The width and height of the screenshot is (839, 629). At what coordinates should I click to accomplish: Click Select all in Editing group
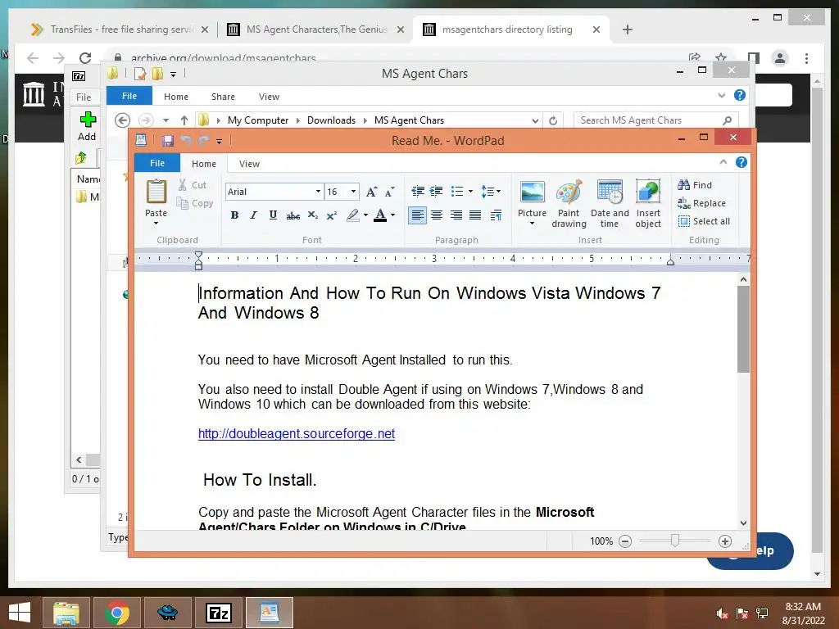coord(704,221)
